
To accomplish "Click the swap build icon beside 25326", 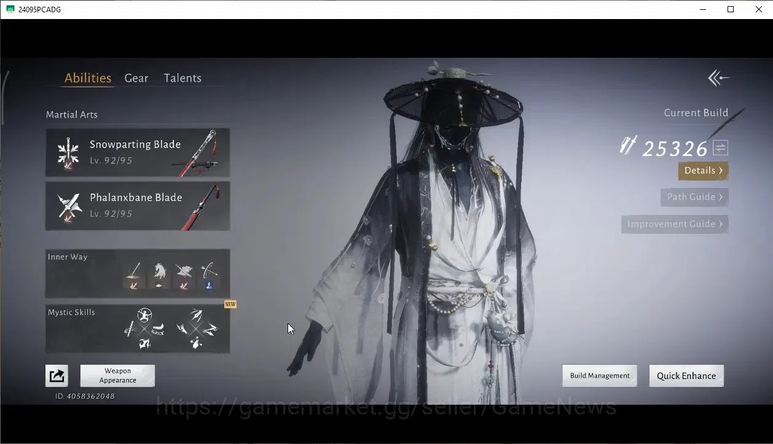I will point(720,148).
